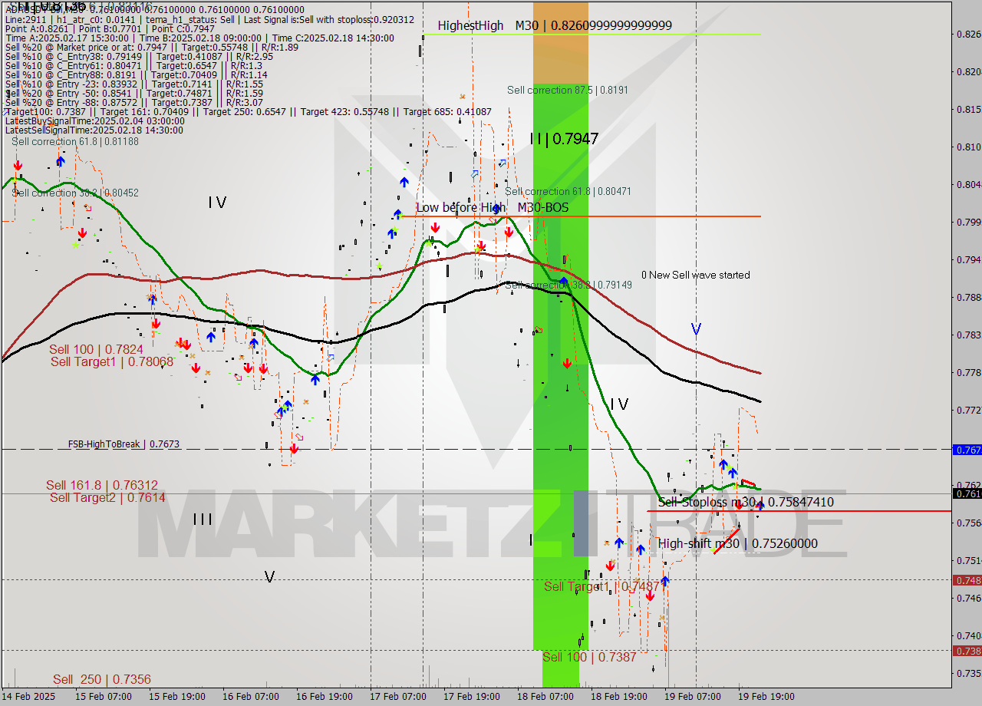Click the gray-blue rectangle at bottom of green band

(581, 523)
